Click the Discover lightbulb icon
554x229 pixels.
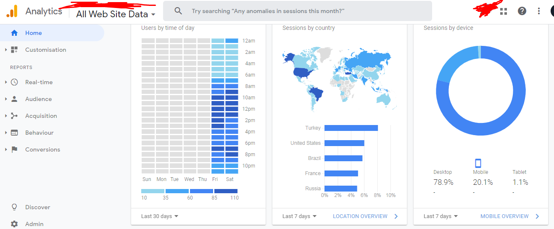[x=14, y=207]
